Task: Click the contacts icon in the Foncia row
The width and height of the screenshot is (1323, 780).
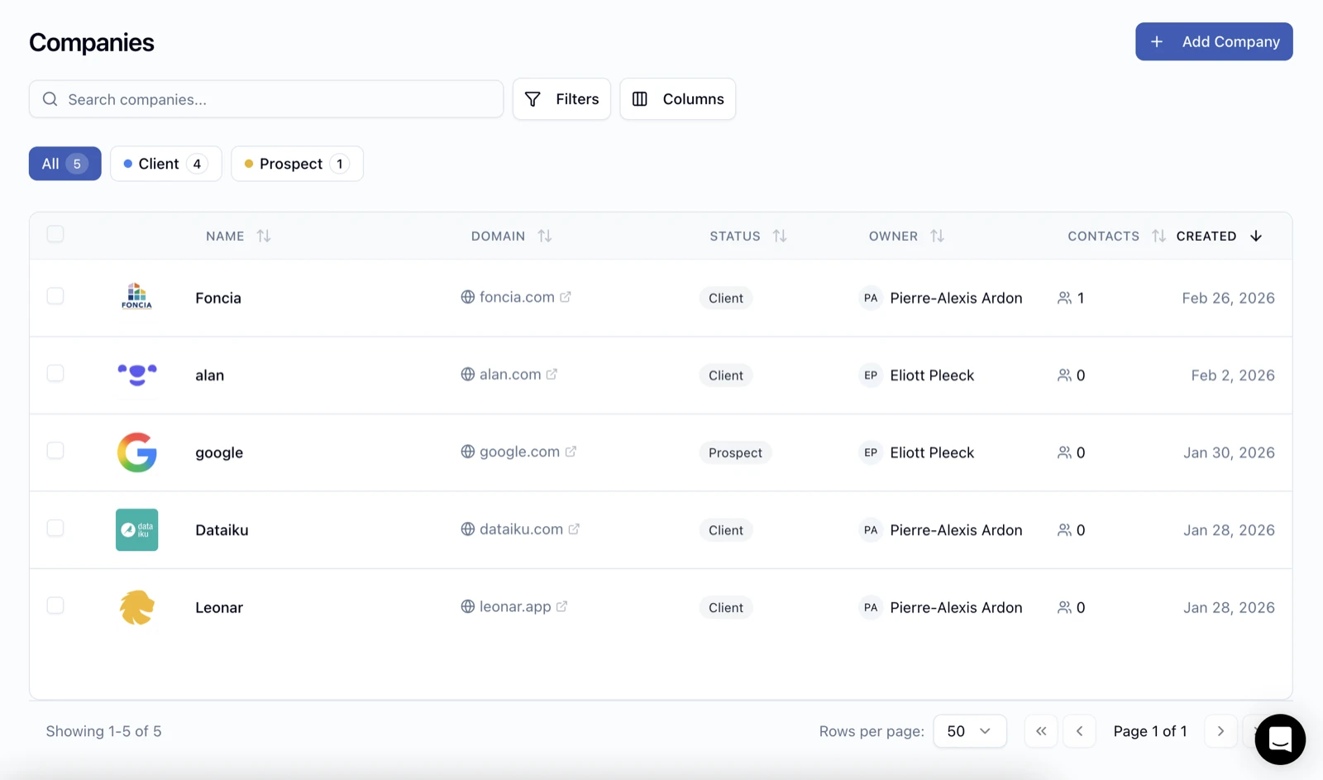Action: 1065,298
